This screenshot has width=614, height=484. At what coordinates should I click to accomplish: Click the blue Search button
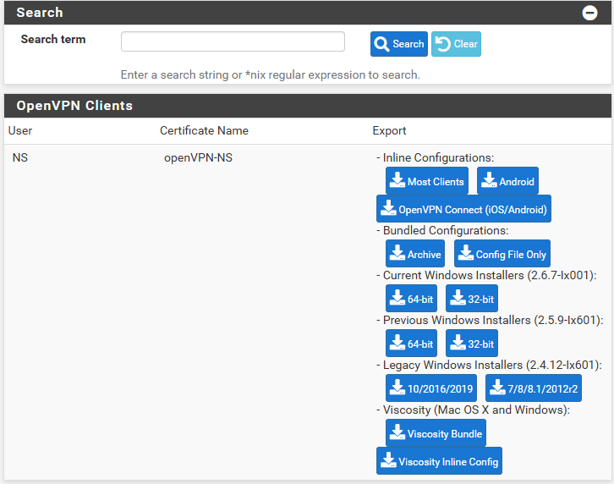pos(398,44)
